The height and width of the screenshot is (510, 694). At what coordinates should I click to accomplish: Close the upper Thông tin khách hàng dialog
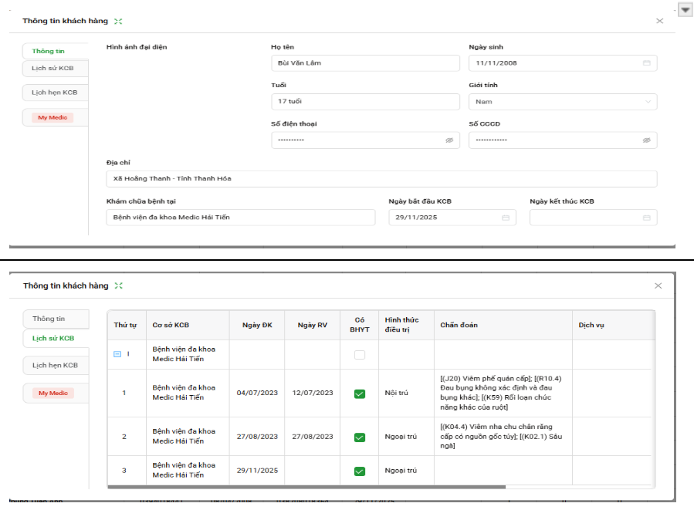tap(659, 21)
